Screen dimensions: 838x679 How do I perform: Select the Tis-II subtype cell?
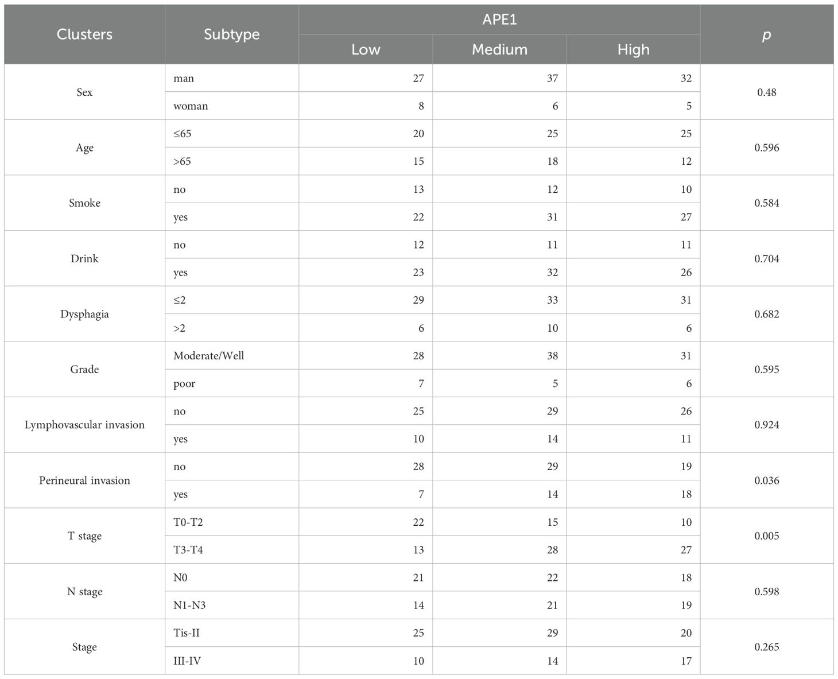click(187, 633)
